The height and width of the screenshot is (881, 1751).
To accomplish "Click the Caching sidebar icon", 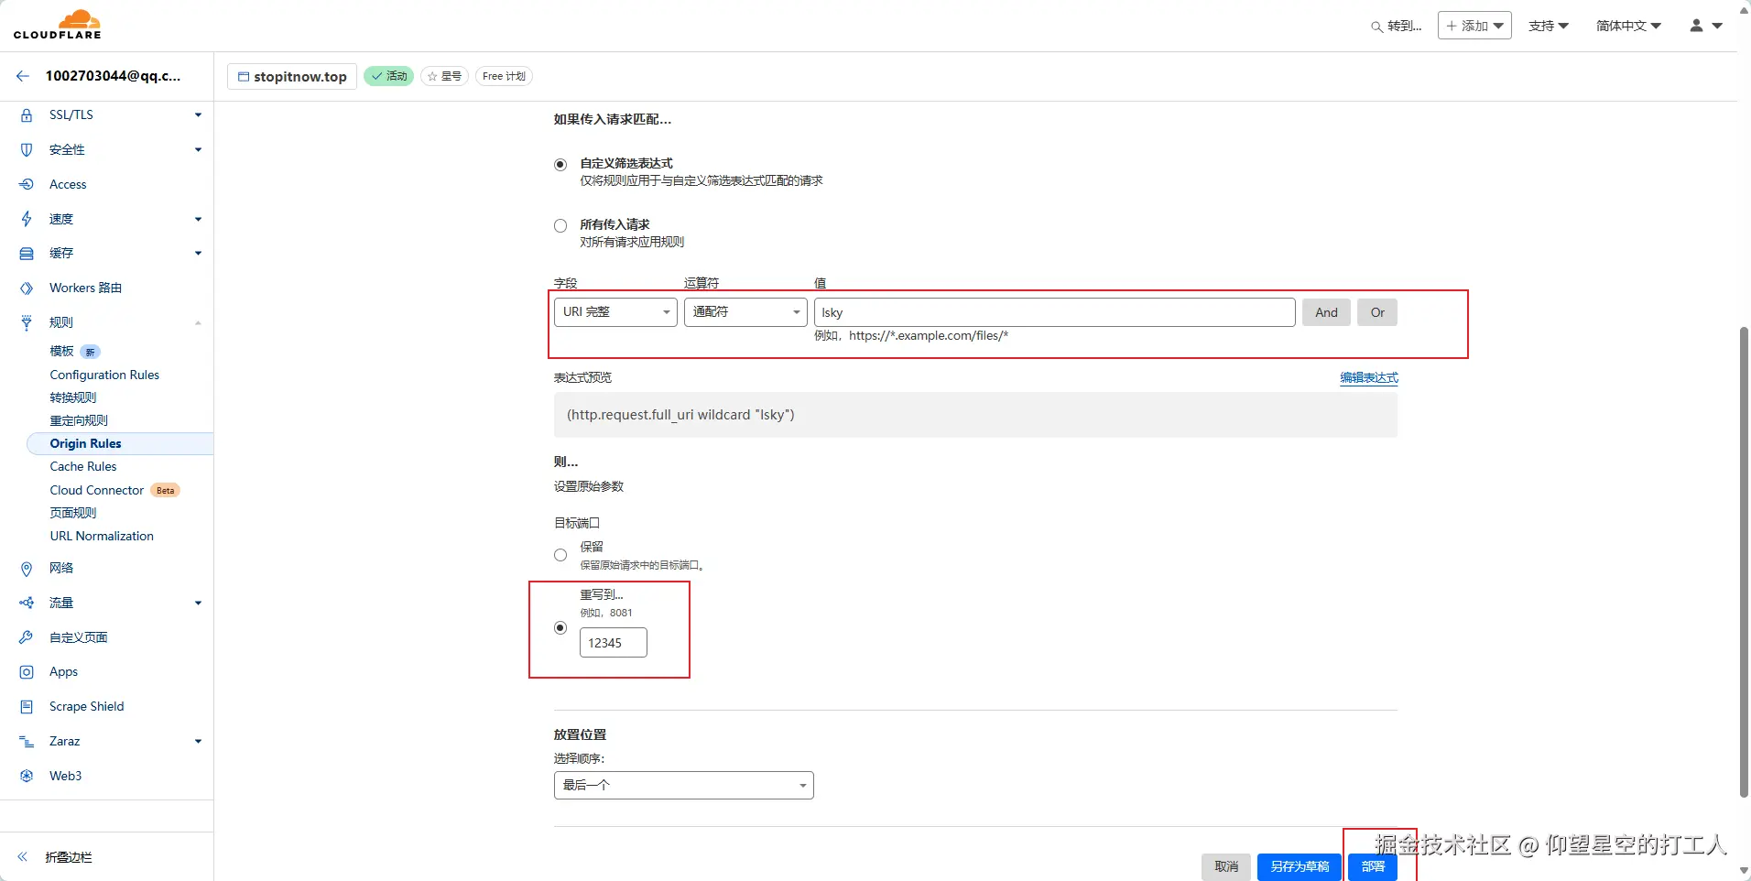I will [27, 254].
